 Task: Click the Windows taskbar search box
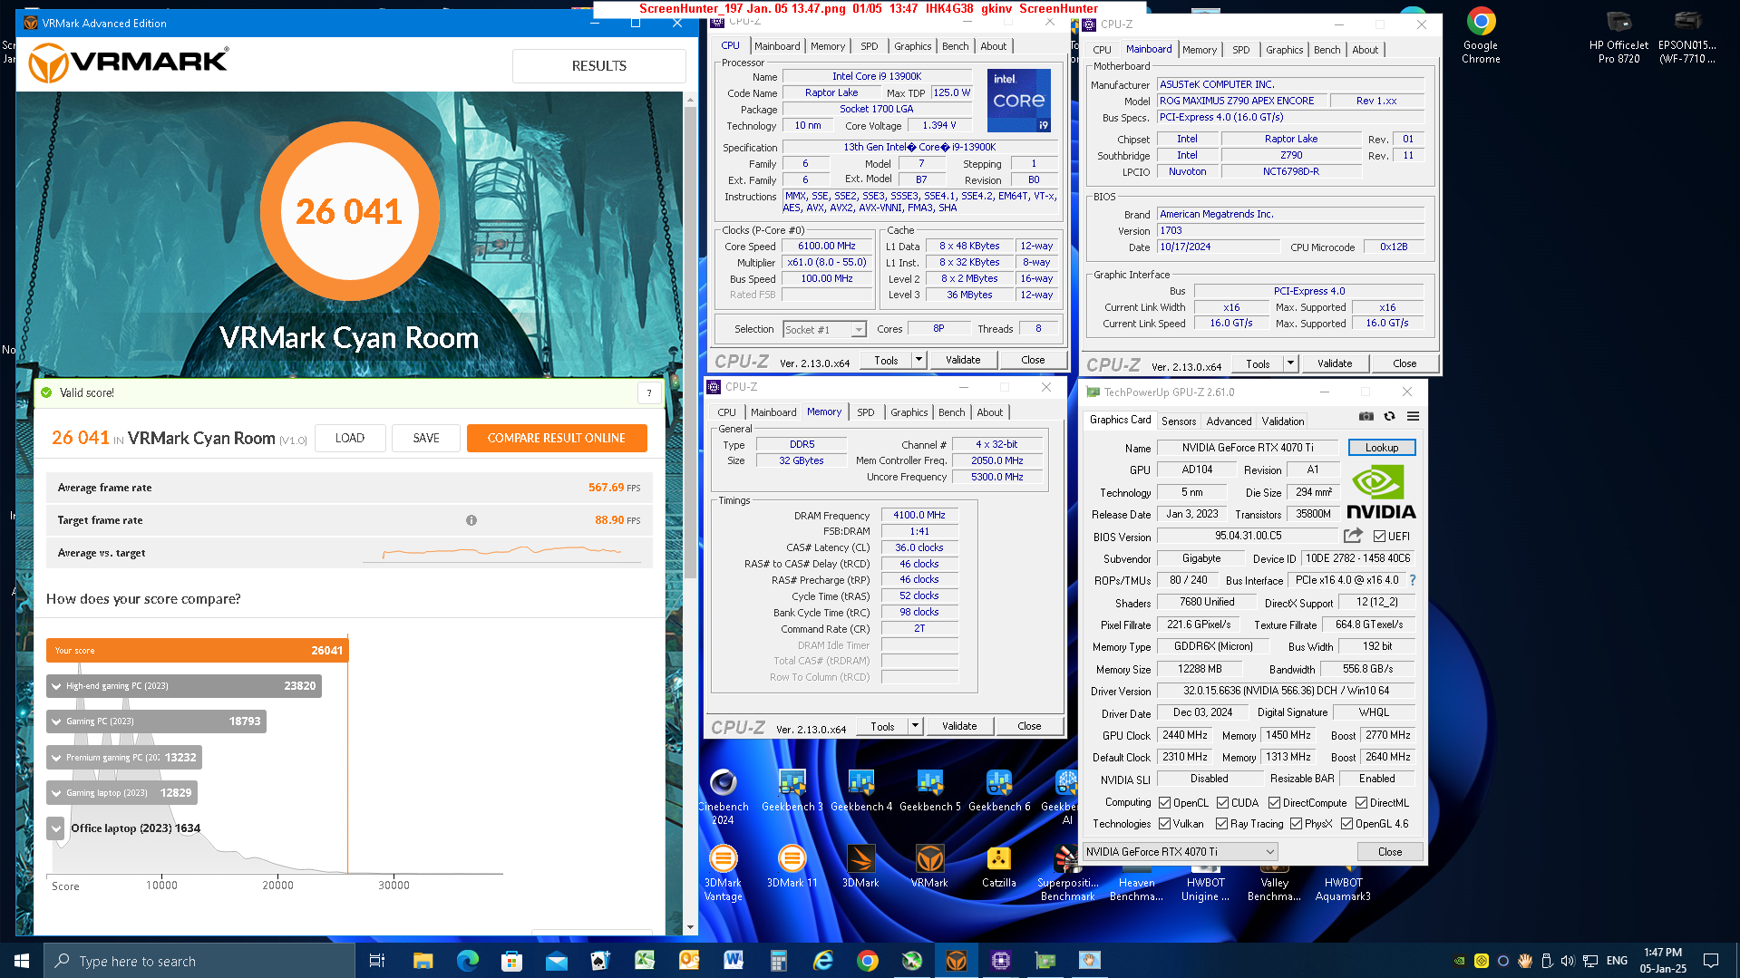tap(199, 961)
